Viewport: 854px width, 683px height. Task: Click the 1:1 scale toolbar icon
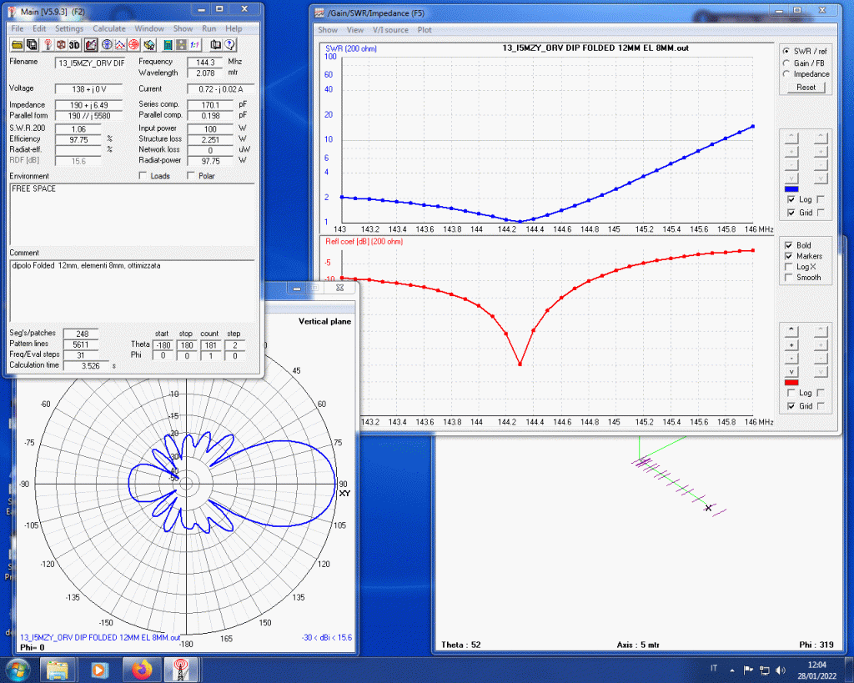pos(194,44)
